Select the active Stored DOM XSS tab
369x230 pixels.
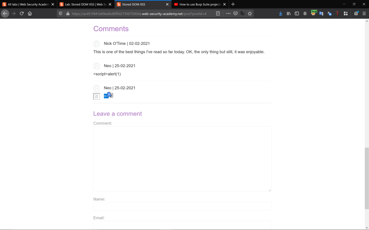(143, 4)
